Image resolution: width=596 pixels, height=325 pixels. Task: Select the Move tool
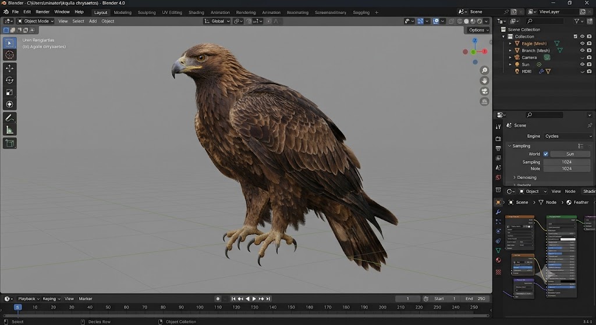coord(9,69)
